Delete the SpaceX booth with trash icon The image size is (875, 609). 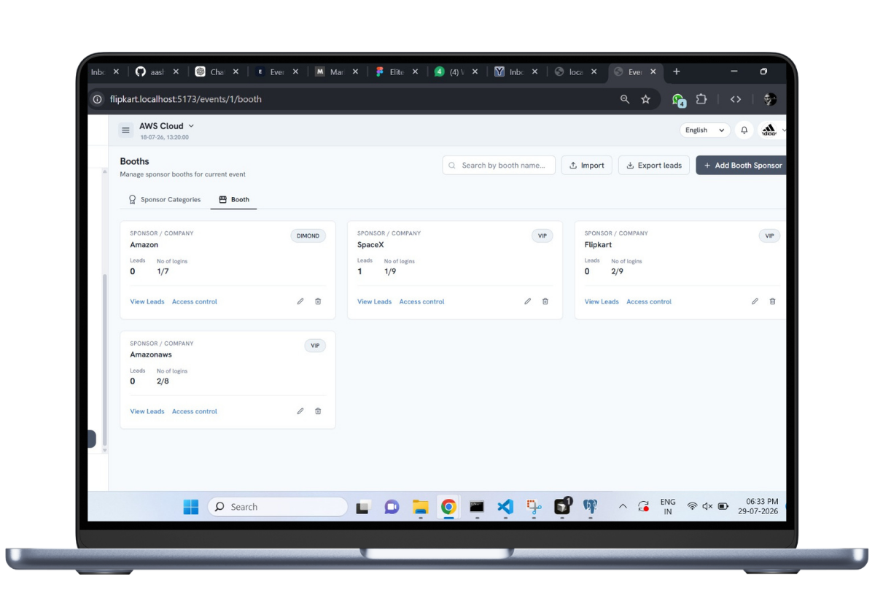point(545,301)
